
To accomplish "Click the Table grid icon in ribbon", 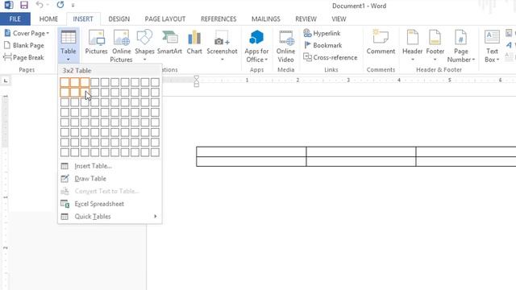I will point(68,37).
